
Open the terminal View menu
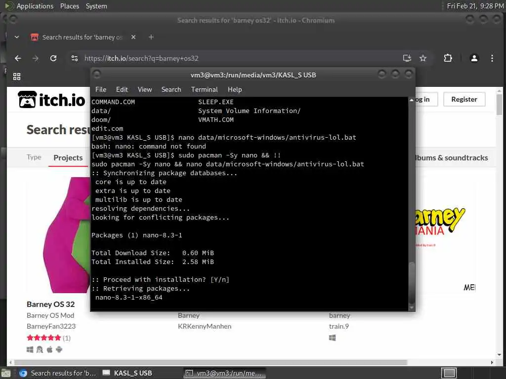tap(145, 90)
